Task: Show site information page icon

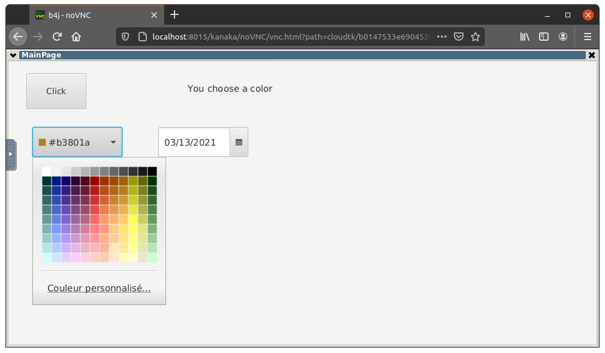Action: tap(142, 37)
